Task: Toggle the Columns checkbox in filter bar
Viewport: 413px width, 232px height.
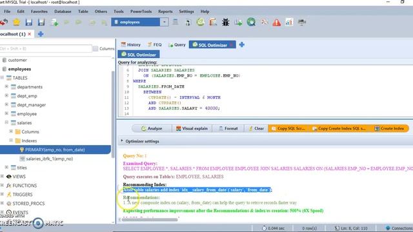Action: click(96, 49)
